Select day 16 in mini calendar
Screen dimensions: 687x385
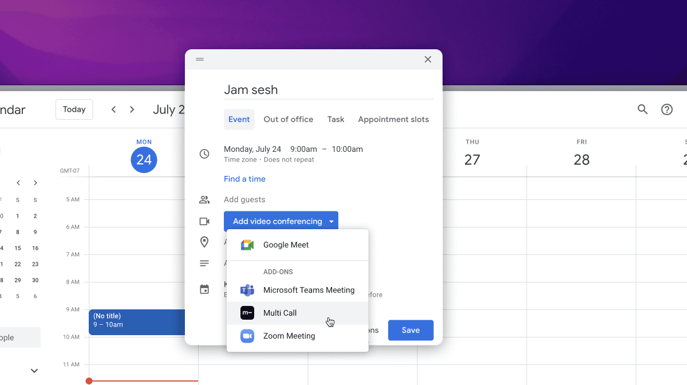[35, 248]
